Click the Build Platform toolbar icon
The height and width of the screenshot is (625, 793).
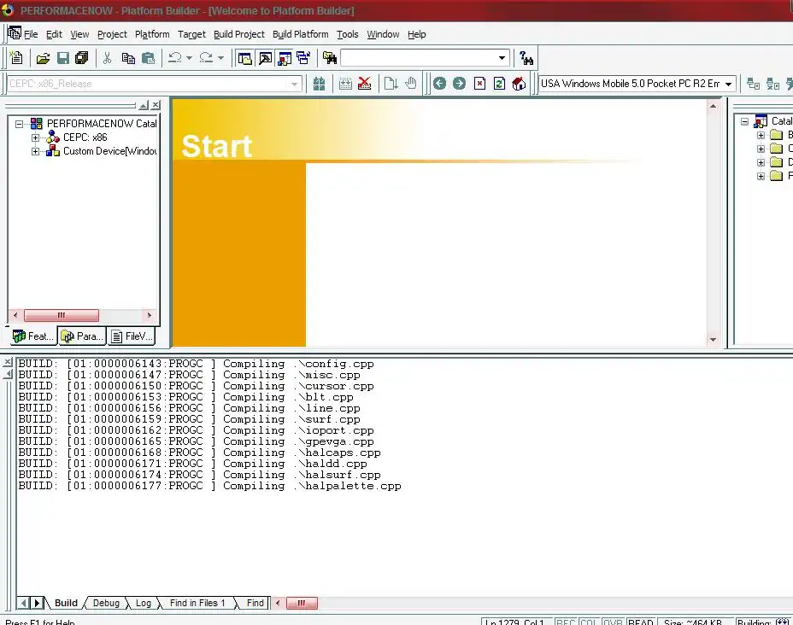(319, 84)
